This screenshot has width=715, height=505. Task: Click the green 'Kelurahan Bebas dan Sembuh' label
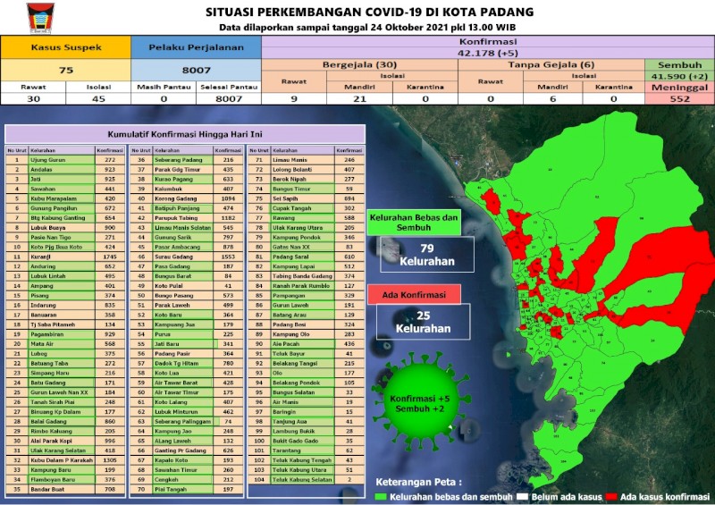coord(414,223)
